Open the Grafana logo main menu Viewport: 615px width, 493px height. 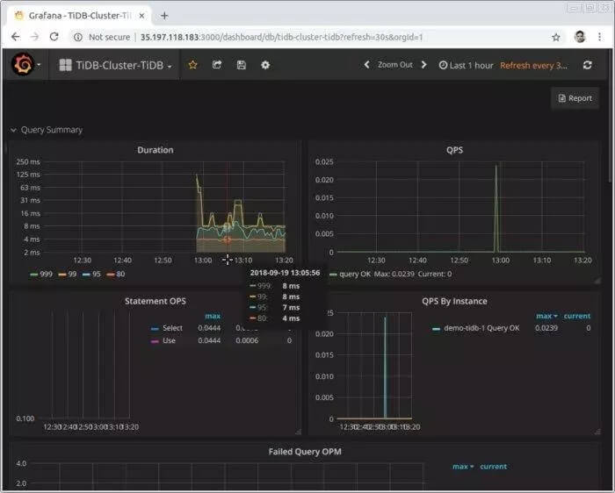(24, 65)
